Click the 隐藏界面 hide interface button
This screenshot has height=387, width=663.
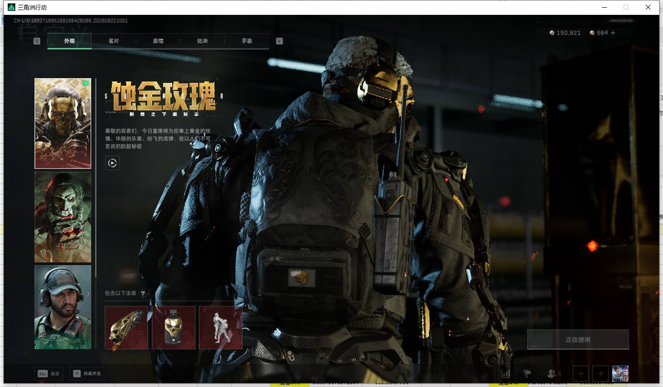click(87, 374)
